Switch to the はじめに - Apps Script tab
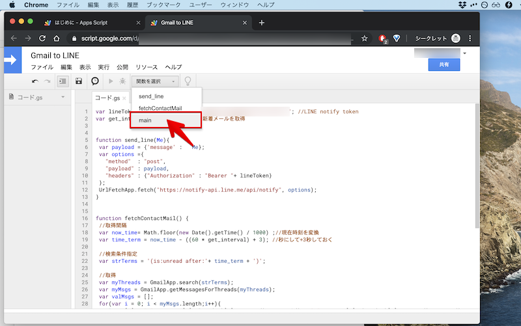521x326 pixels. tap(88, 23)
